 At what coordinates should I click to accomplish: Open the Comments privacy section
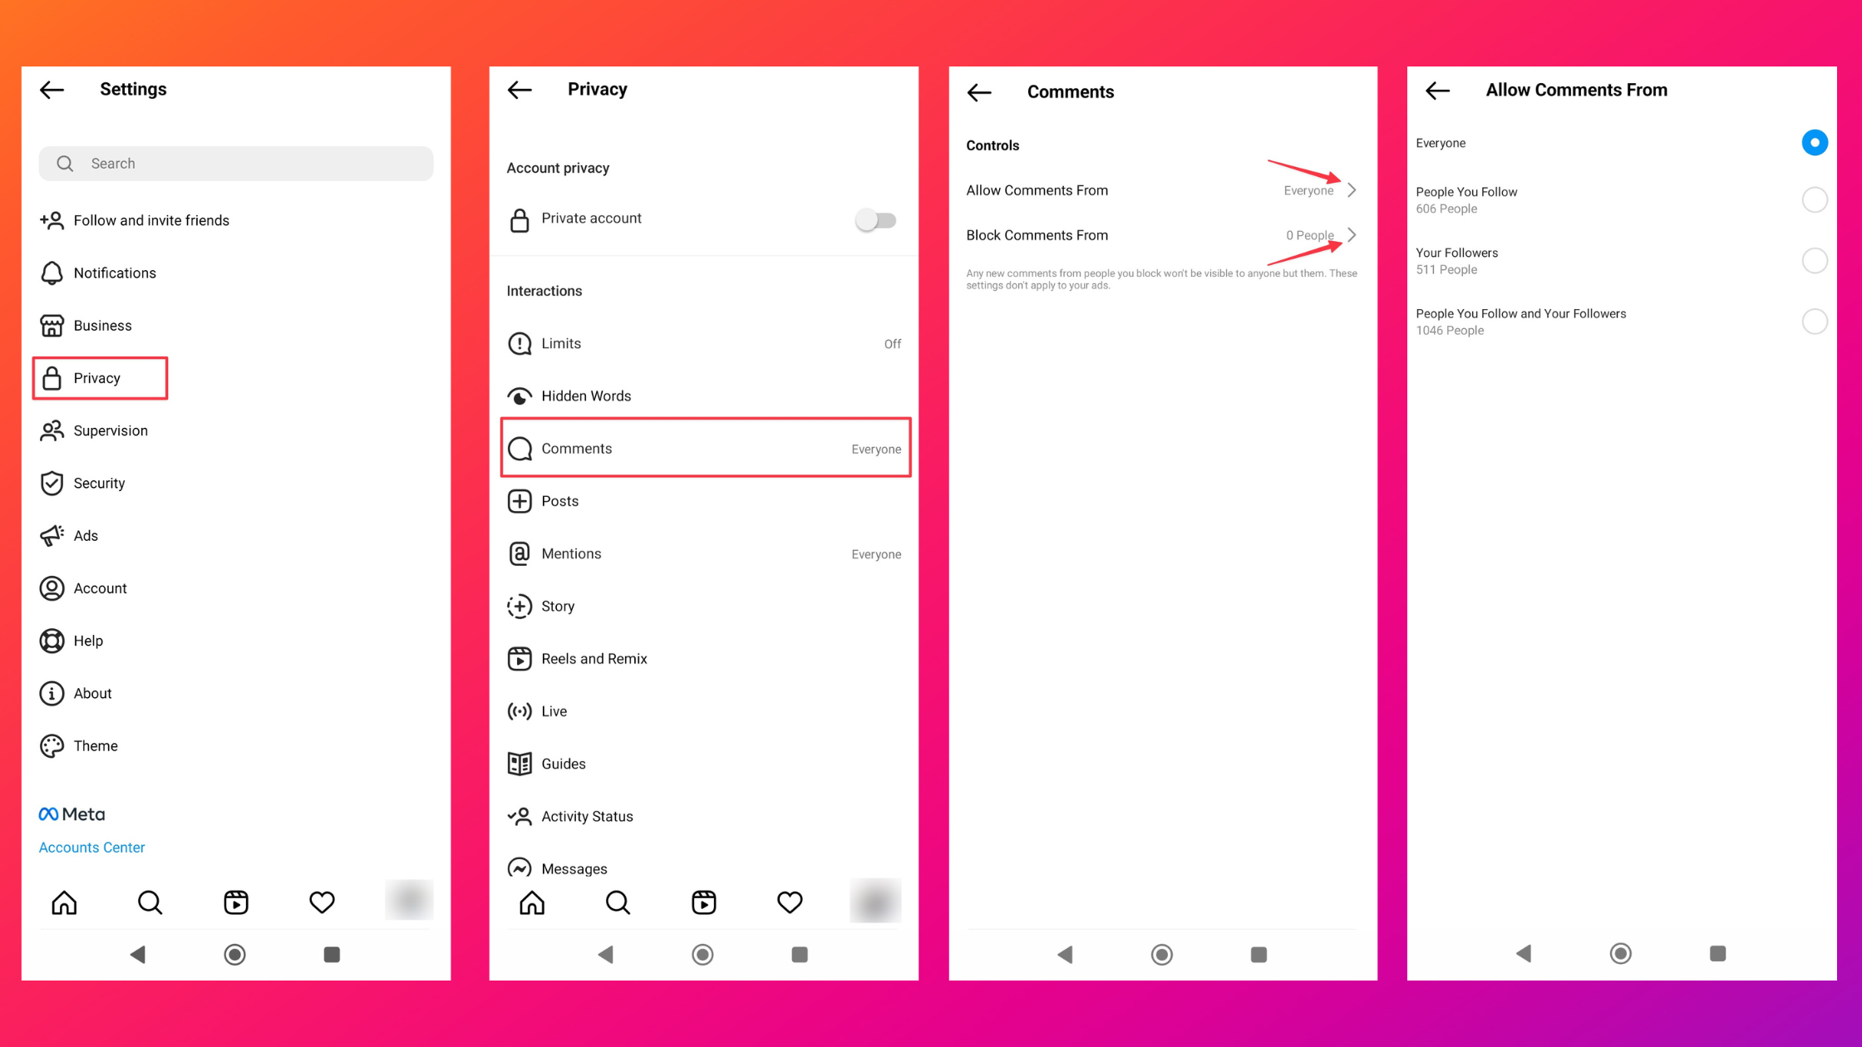point(703,447)
